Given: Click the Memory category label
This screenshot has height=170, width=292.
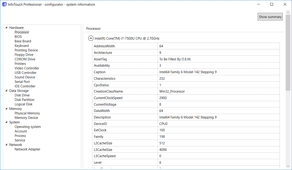Looking at the screenshot, I should click(15, 109).
